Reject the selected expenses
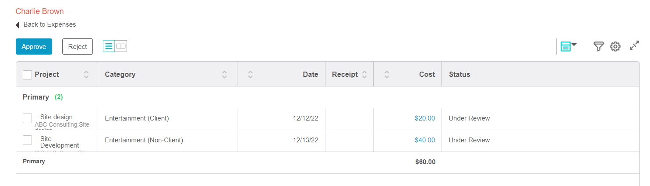This screenshot has height=186, width=650. [78, 47]
